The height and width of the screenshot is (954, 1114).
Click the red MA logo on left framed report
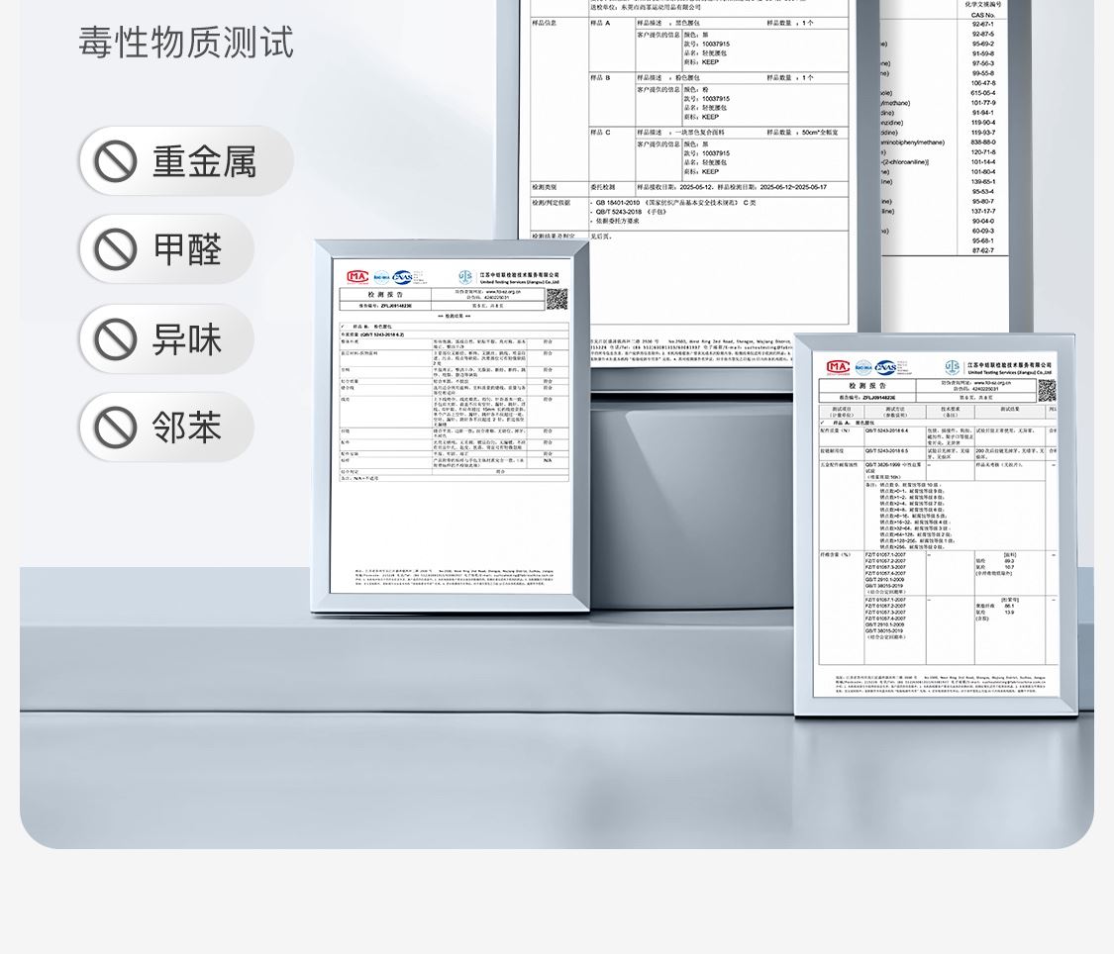(357, 277)
